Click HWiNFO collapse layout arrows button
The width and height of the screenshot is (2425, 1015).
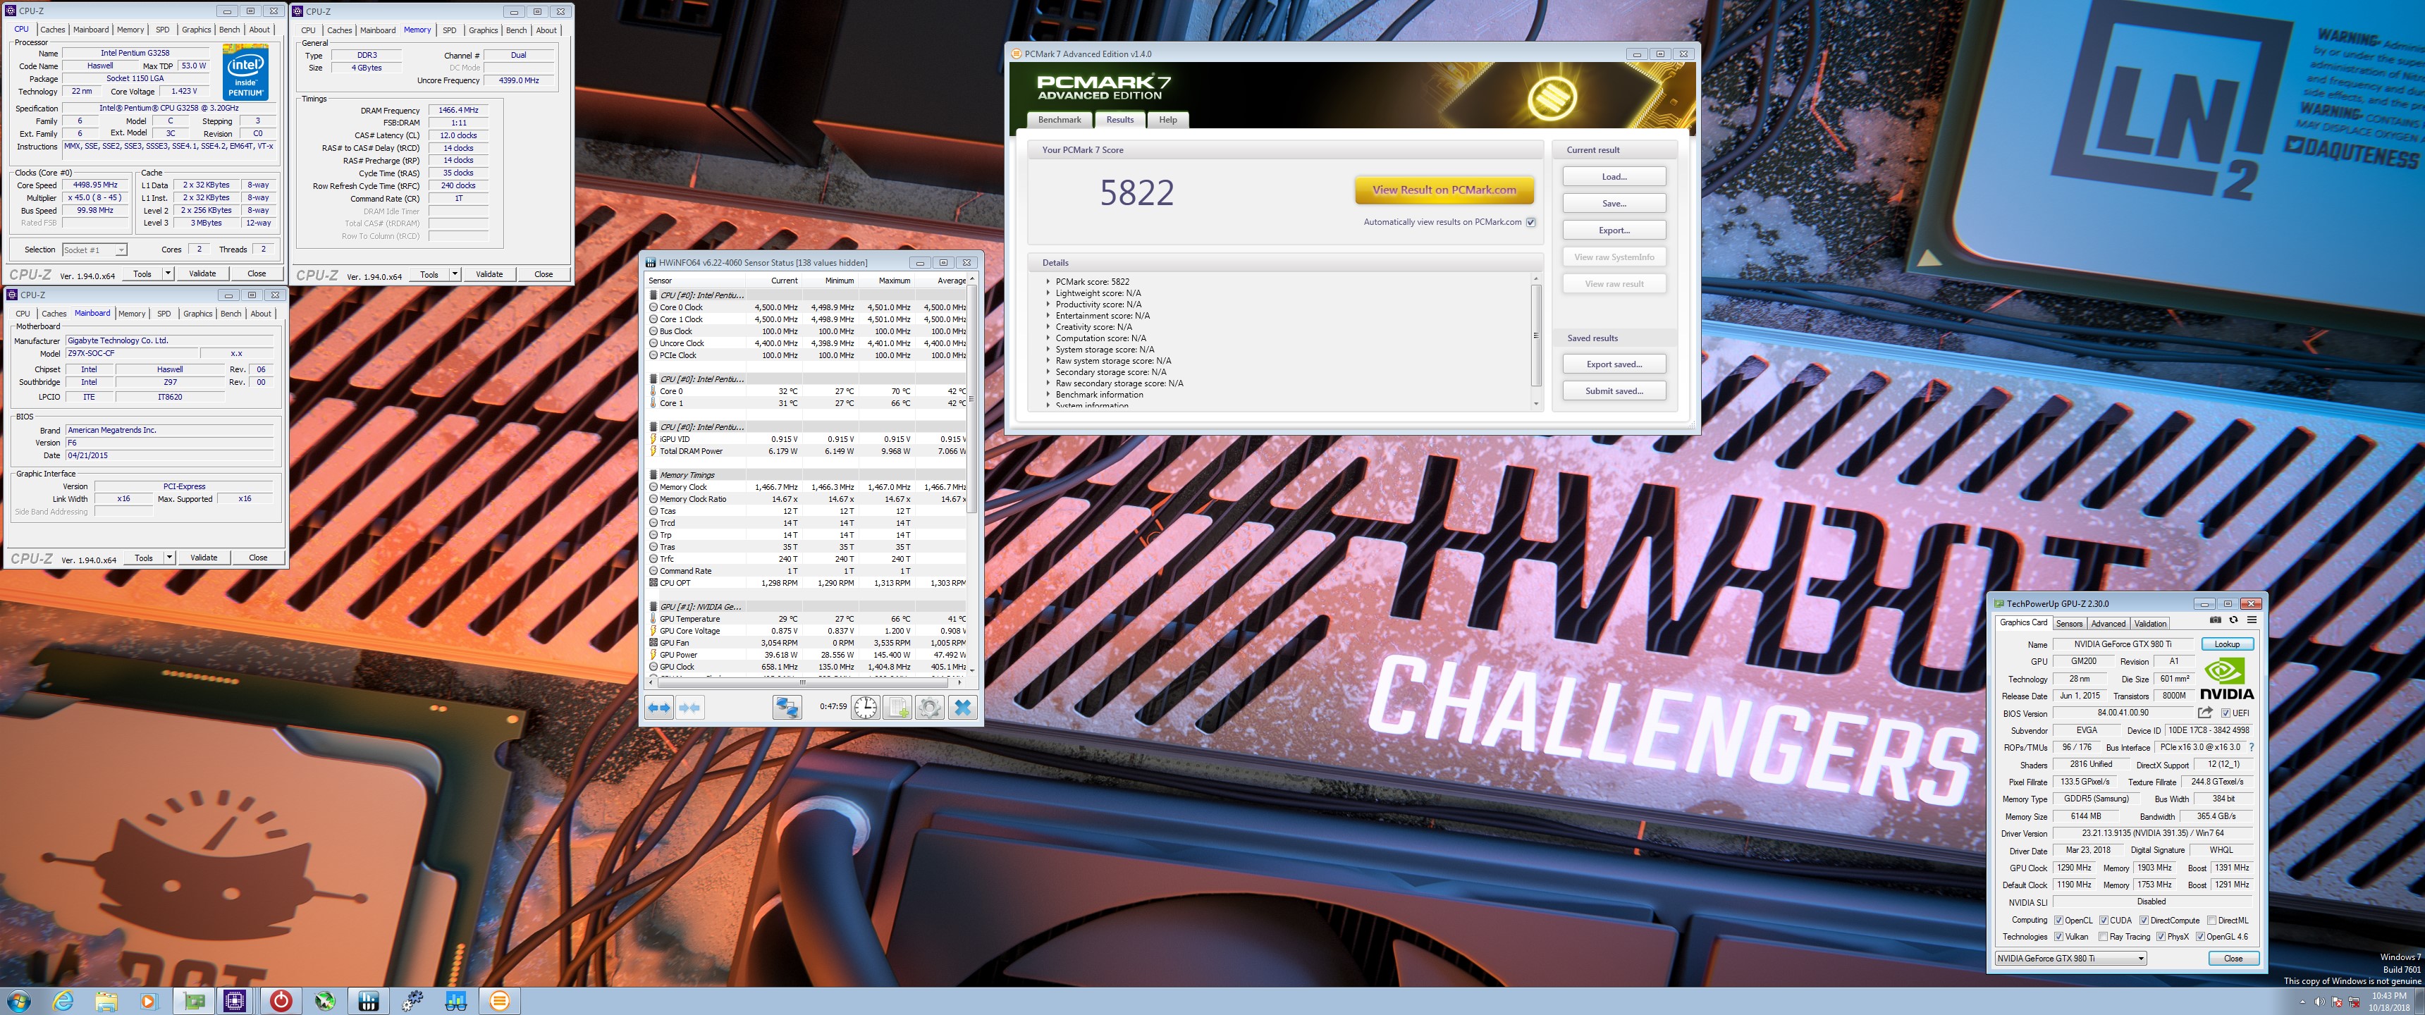click(x=689, y=707)
